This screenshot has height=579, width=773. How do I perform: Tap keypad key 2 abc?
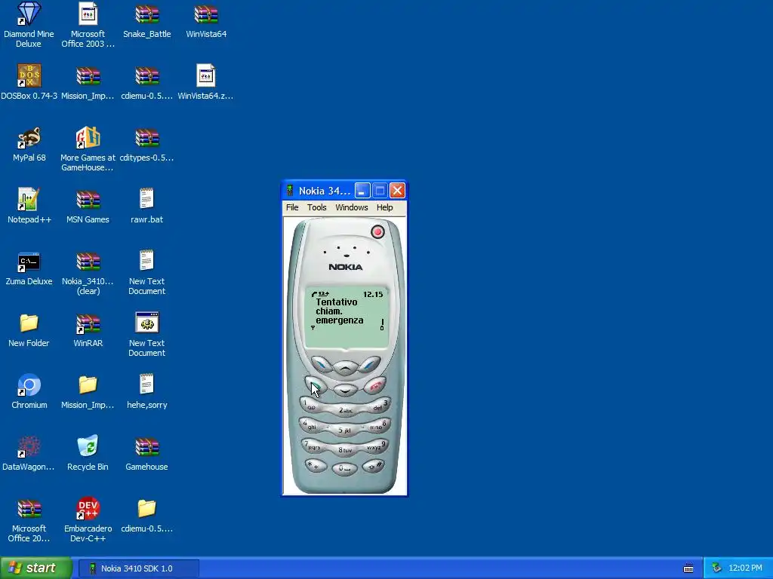point(345,409)
